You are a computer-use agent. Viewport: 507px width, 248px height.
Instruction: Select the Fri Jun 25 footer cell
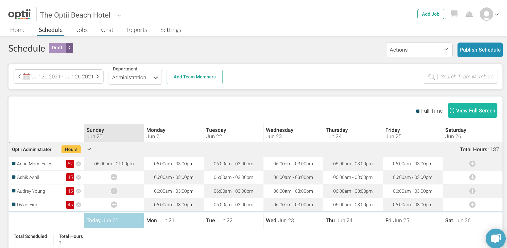[413, 220]
